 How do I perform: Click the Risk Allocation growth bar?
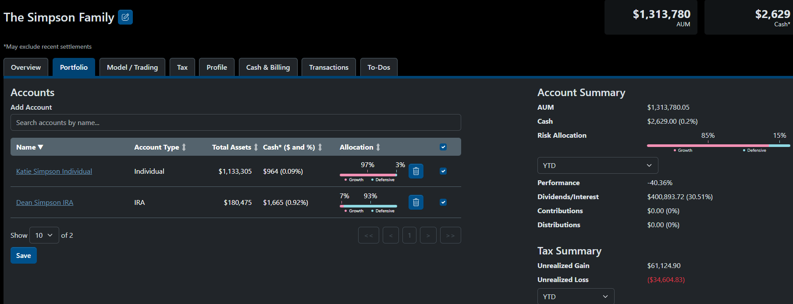pyautogui.click(x=707, y=146)
